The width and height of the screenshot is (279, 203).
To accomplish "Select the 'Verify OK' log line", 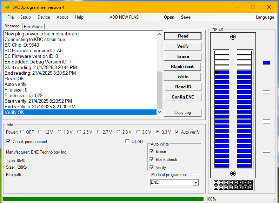I will (80, 112).
